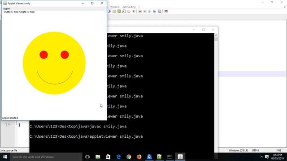Click the Save recorded macro icon

(x=160, y=11)
